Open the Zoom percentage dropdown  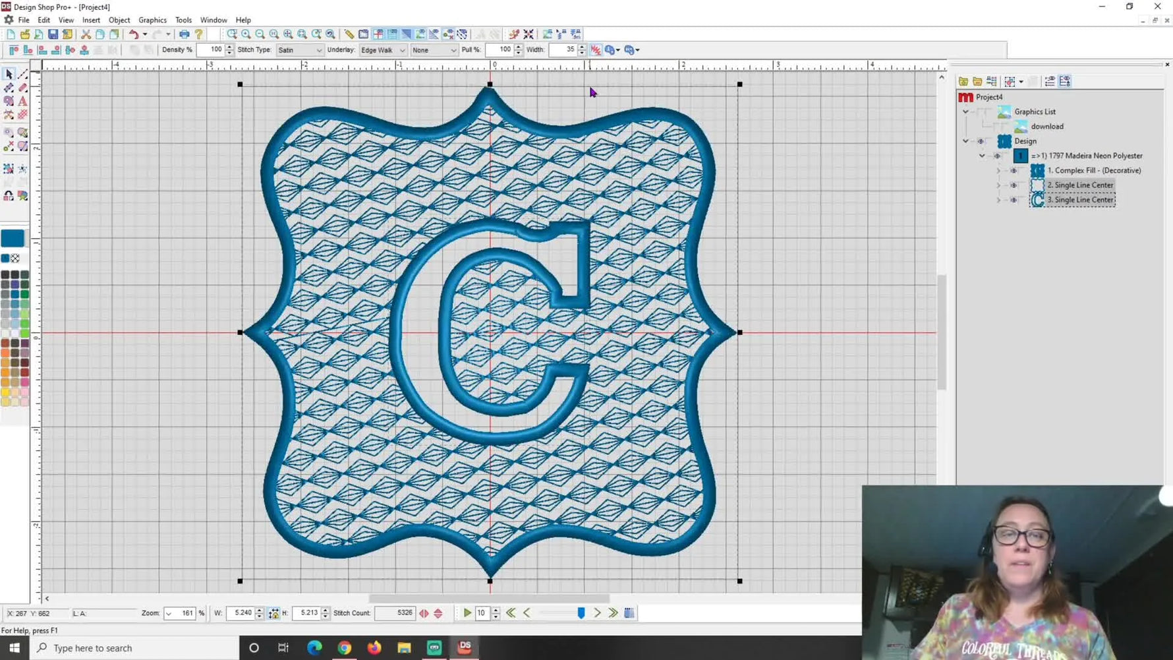[x=169, y=613]
